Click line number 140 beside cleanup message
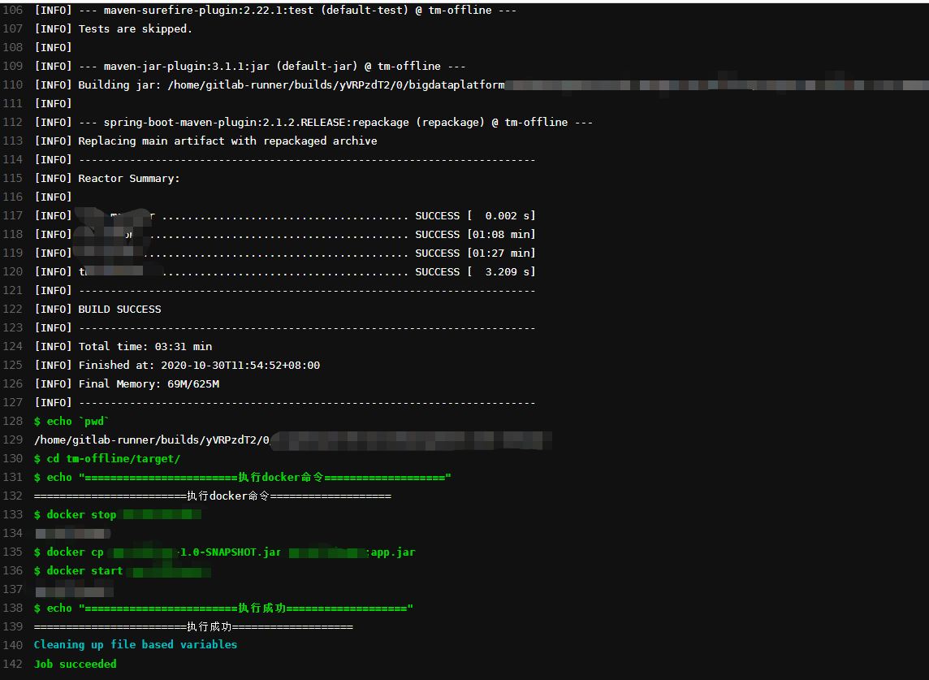 pyautogui.click(x=14, y=644)
